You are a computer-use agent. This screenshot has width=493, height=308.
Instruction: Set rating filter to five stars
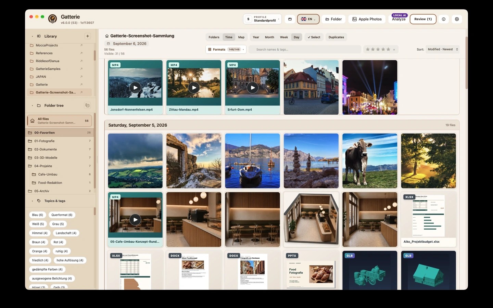pyautogui.click(x=388, y=50)
